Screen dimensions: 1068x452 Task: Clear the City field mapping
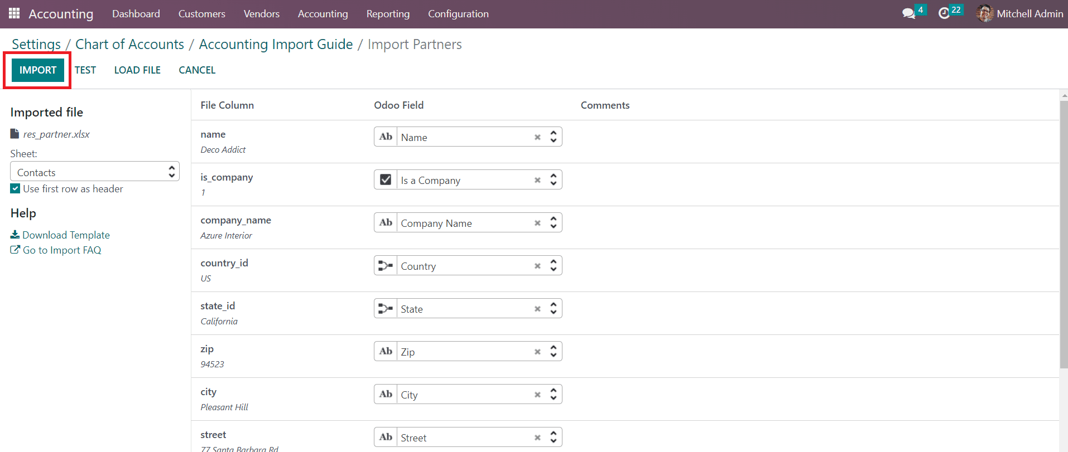(537, 395)
